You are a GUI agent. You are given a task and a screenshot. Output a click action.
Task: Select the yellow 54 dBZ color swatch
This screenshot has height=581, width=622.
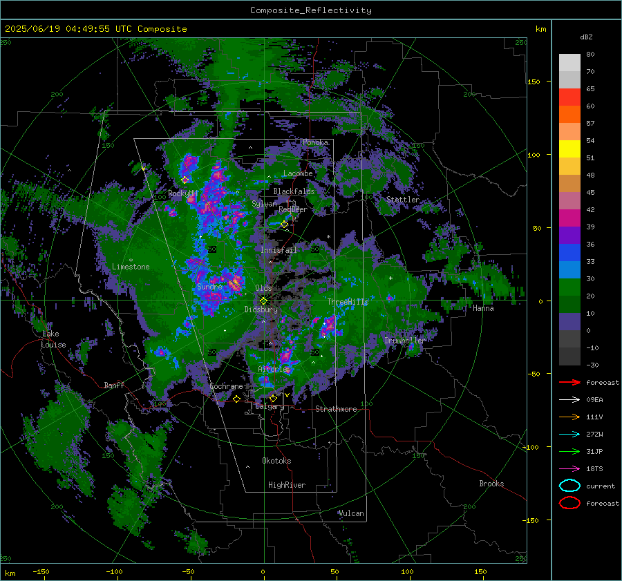point(569,149)
